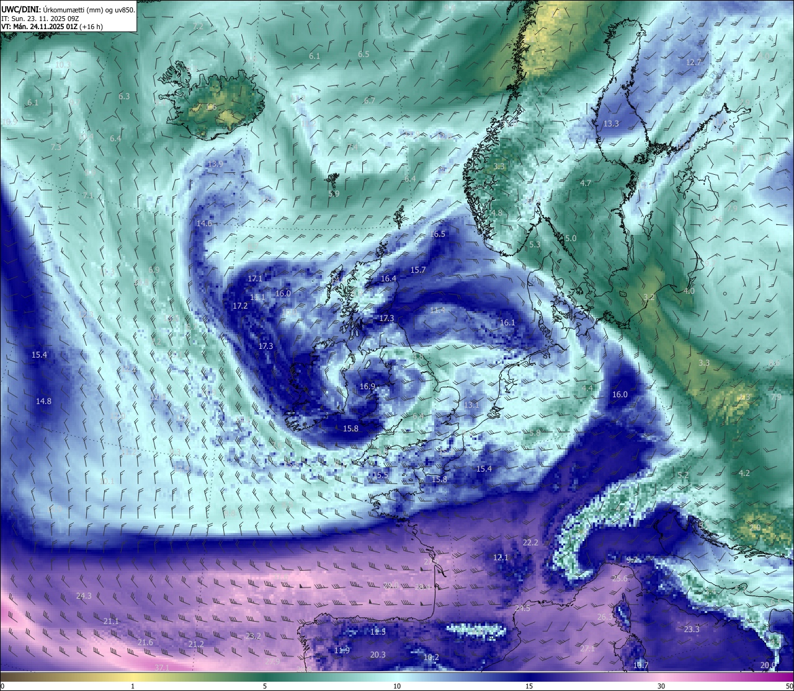The height and width of the screenshot is (691, 794).
Task: Click the map value 5.9
Action: (x=334, y=194)
